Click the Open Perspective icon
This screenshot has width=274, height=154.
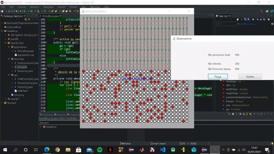(x=267, y=11)
